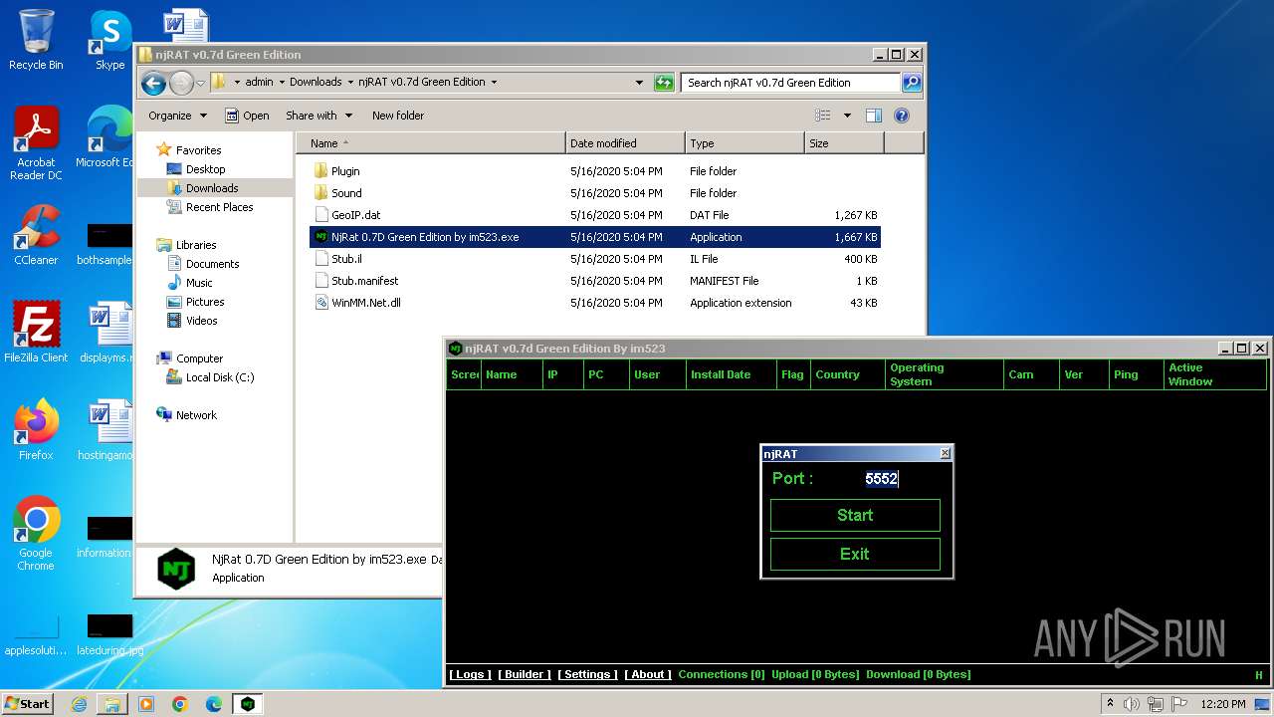Open the File Explorer taskbar icon

112,704
